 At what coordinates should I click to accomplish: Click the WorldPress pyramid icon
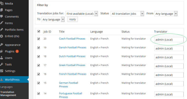1,79
